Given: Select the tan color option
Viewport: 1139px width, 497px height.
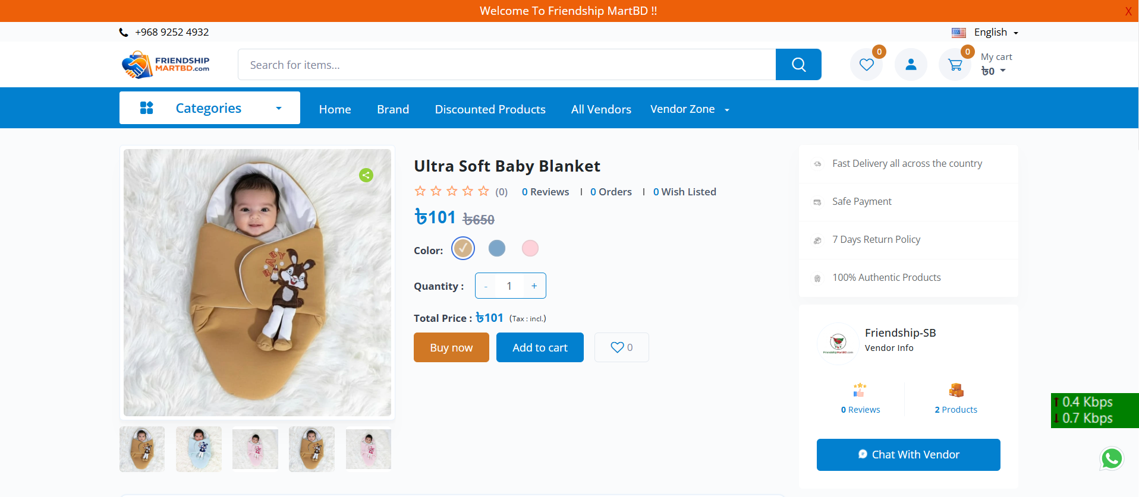Looking at the screenshot, I should (463, 248).
